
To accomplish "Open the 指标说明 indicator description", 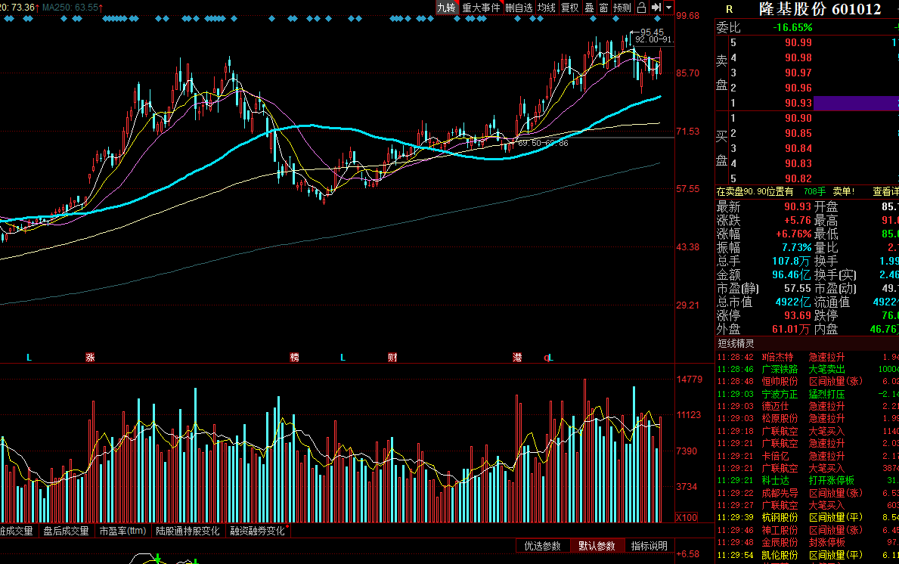I will [649, 546].
